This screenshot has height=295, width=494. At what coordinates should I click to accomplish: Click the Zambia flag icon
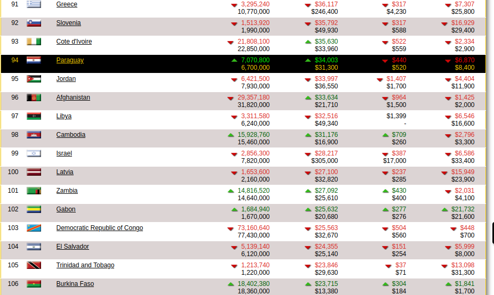(34, 191)
